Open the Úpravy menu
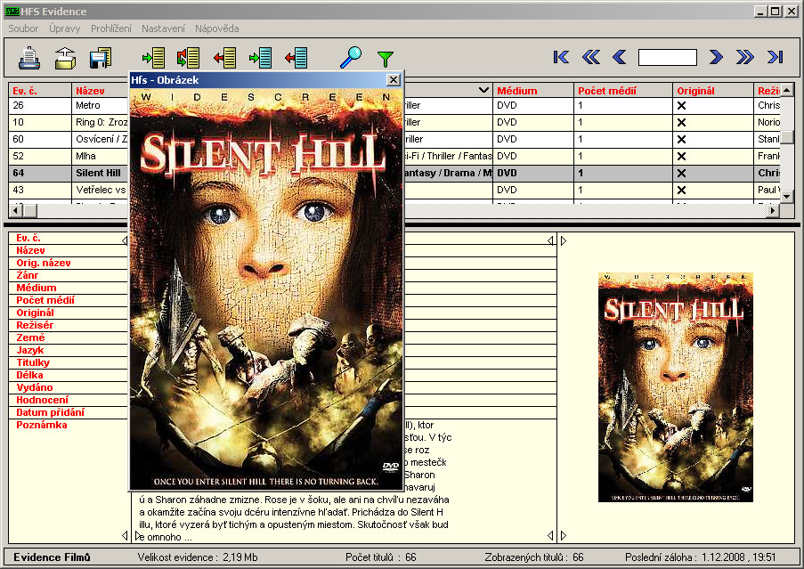Viewport: 804px width, 569px height. (65, 28)
